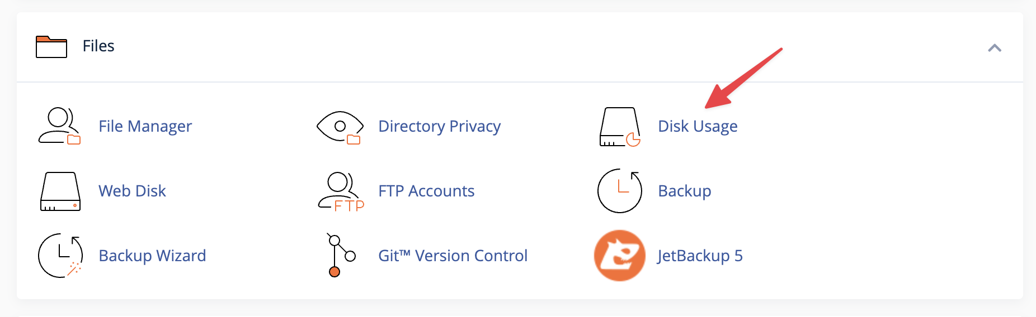Select the Web Disk drive icon
1036x317 pixels.
60,191
